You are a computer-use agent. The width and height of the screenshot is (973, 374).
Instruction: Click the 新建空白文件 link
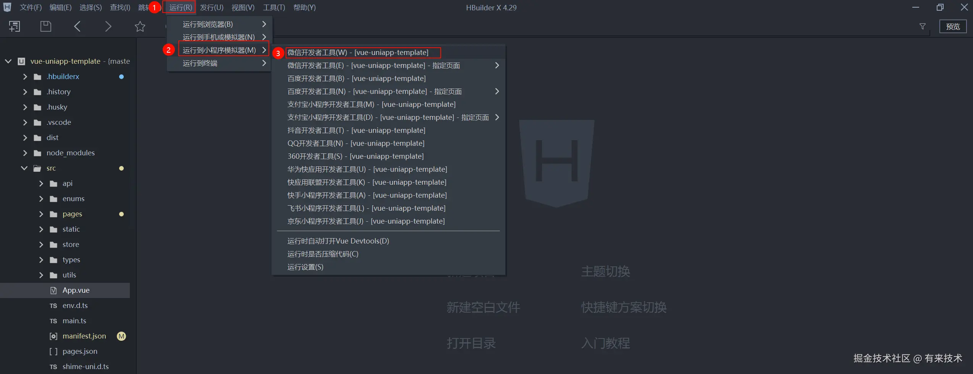pos(483,307)
